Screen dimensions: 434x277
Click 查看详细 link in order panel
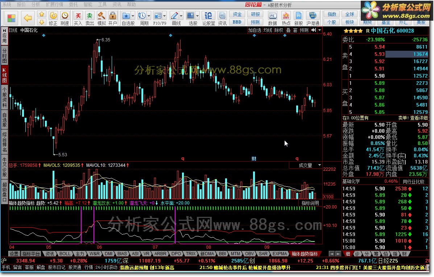(x=418, y=118)
